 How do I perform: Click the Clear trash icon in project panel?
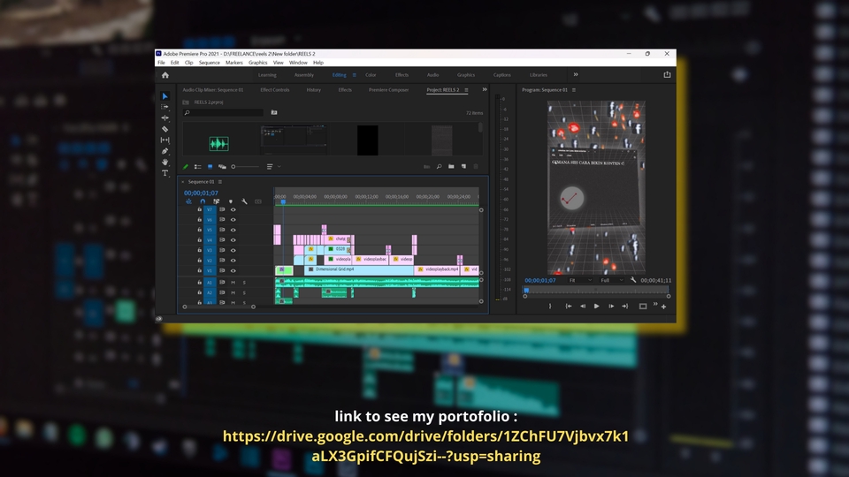pos(476,167)
